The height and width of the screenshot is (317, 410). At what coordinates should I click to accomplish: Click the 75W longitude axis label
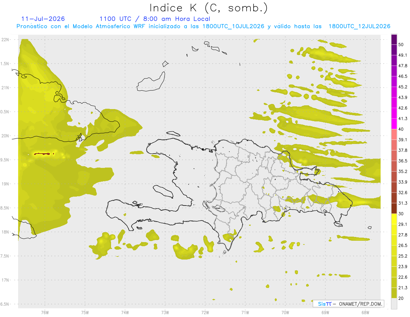click(85, 312)
